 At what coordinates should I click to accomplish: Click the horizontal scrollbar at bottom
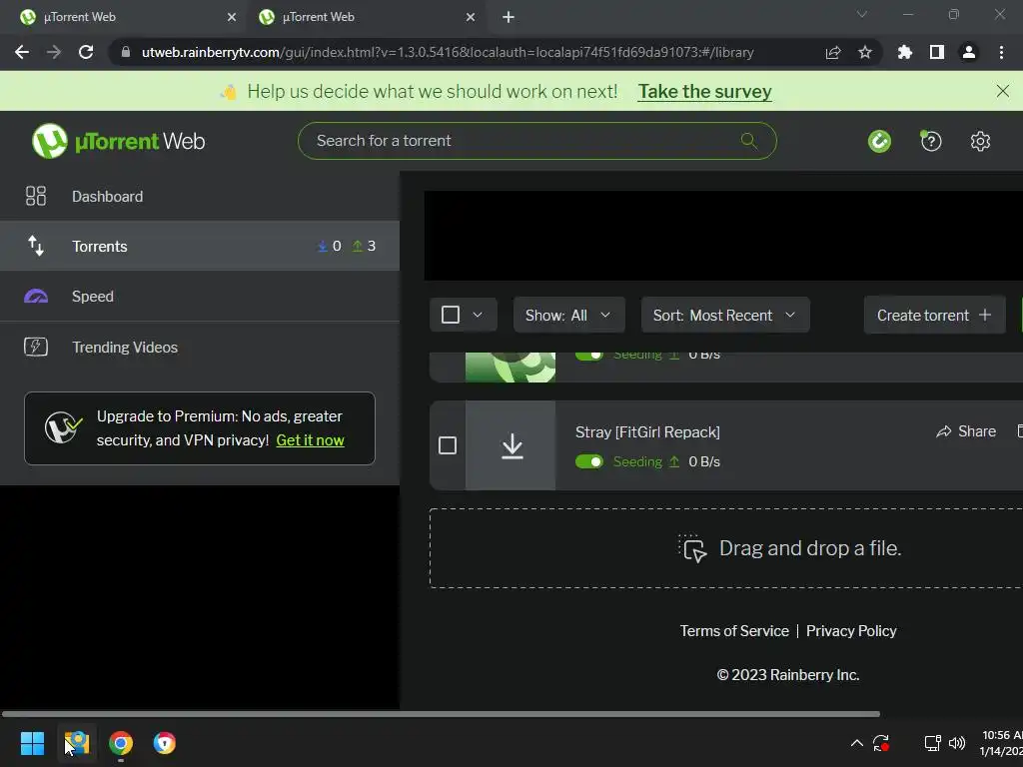[x=441, y=714]
